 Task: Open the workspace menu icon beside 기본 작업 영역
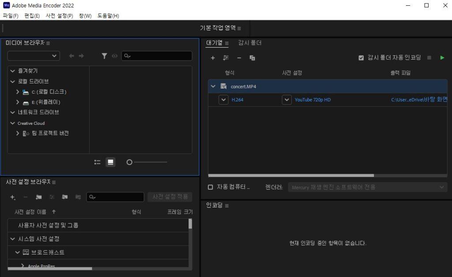click(239, 28)
